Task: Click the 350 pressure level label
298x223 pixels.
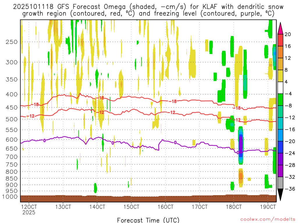Action: point(12,79)
